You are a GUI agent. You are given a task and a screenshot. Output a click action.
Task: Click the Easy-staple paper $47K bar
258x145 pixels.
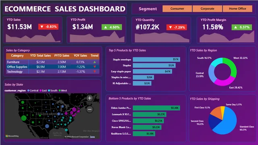[152, 71]
